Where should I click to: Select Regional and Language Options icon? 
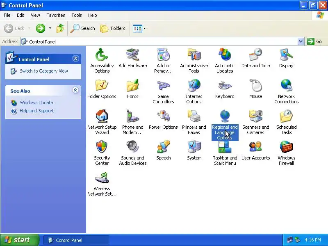point(225,116)
